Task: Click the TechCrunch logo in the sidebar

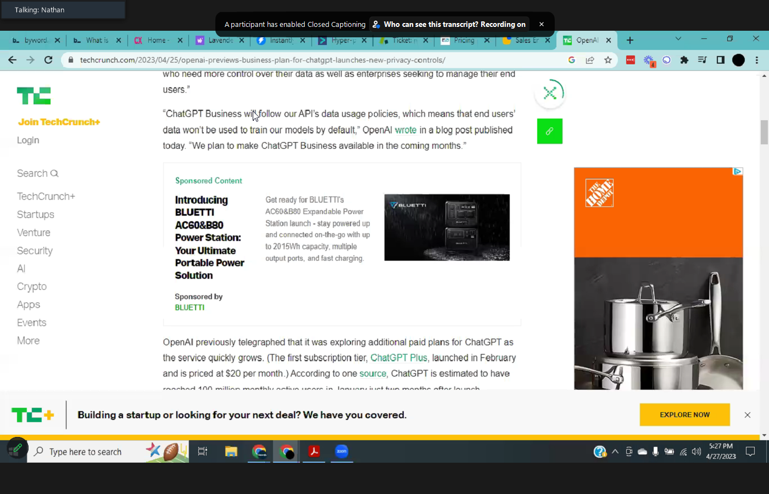Action: [x=34, y=96]
